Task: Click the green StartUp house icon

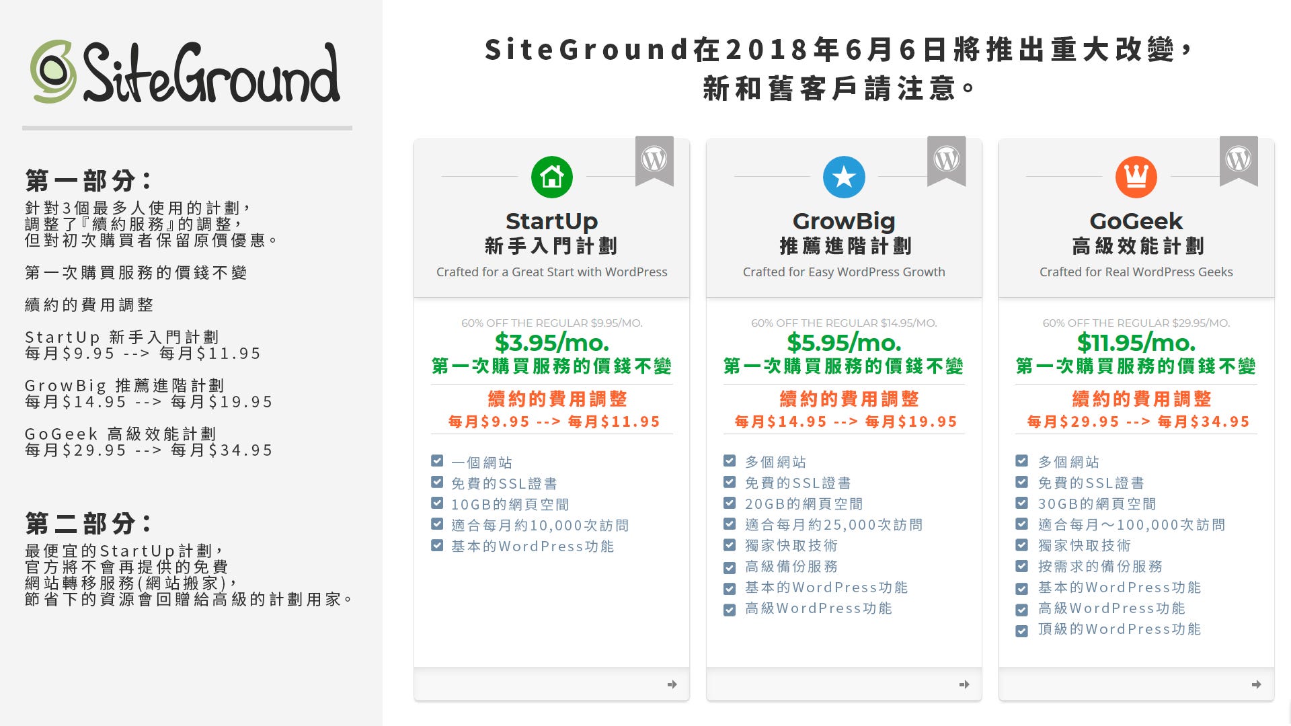Action: 551,177
